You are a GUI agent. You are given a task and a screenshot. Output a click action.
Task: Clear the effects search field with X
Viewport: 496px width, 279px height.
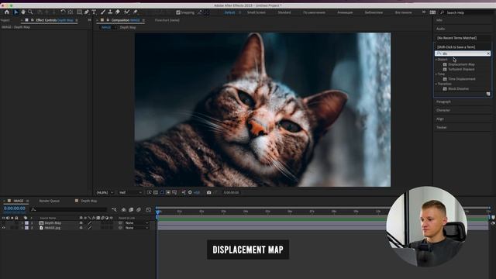pyautogui.click(x=488, y=53)
